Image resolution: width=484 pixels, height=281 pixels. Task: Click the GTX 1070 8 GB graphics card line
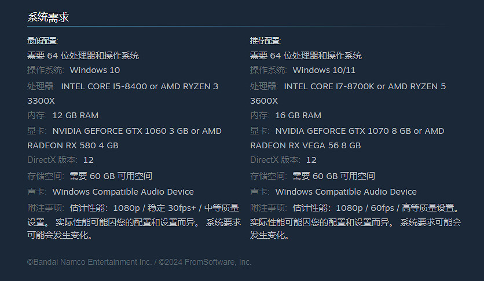click(x=347, y=131)
